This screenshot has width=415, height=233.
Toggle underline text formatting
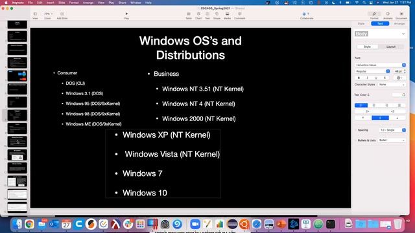coord(376,78)
